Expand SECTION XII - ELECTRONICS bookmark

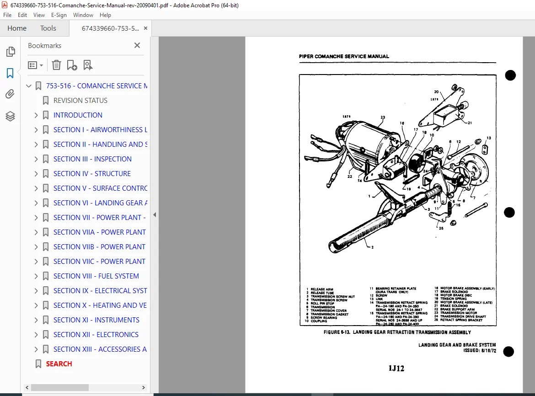pos(36,335)
